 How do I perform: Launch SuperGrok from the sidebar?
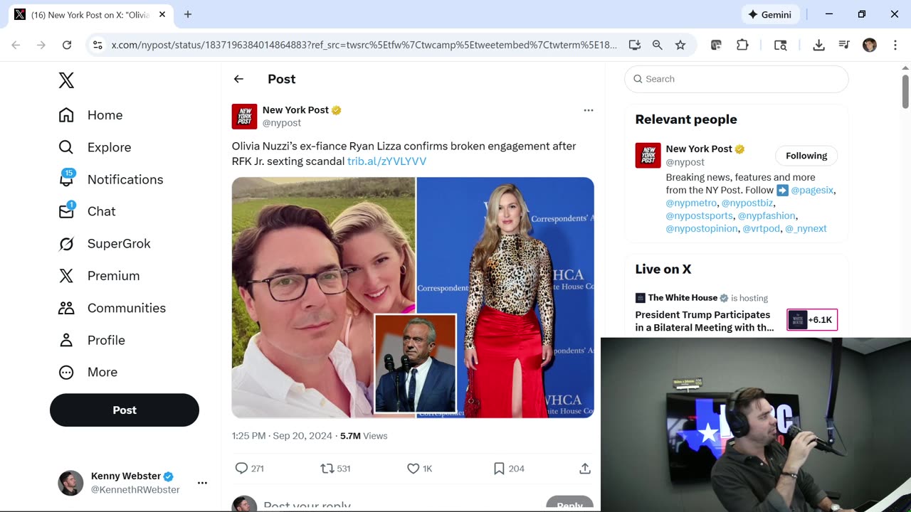tap(105, 244)
